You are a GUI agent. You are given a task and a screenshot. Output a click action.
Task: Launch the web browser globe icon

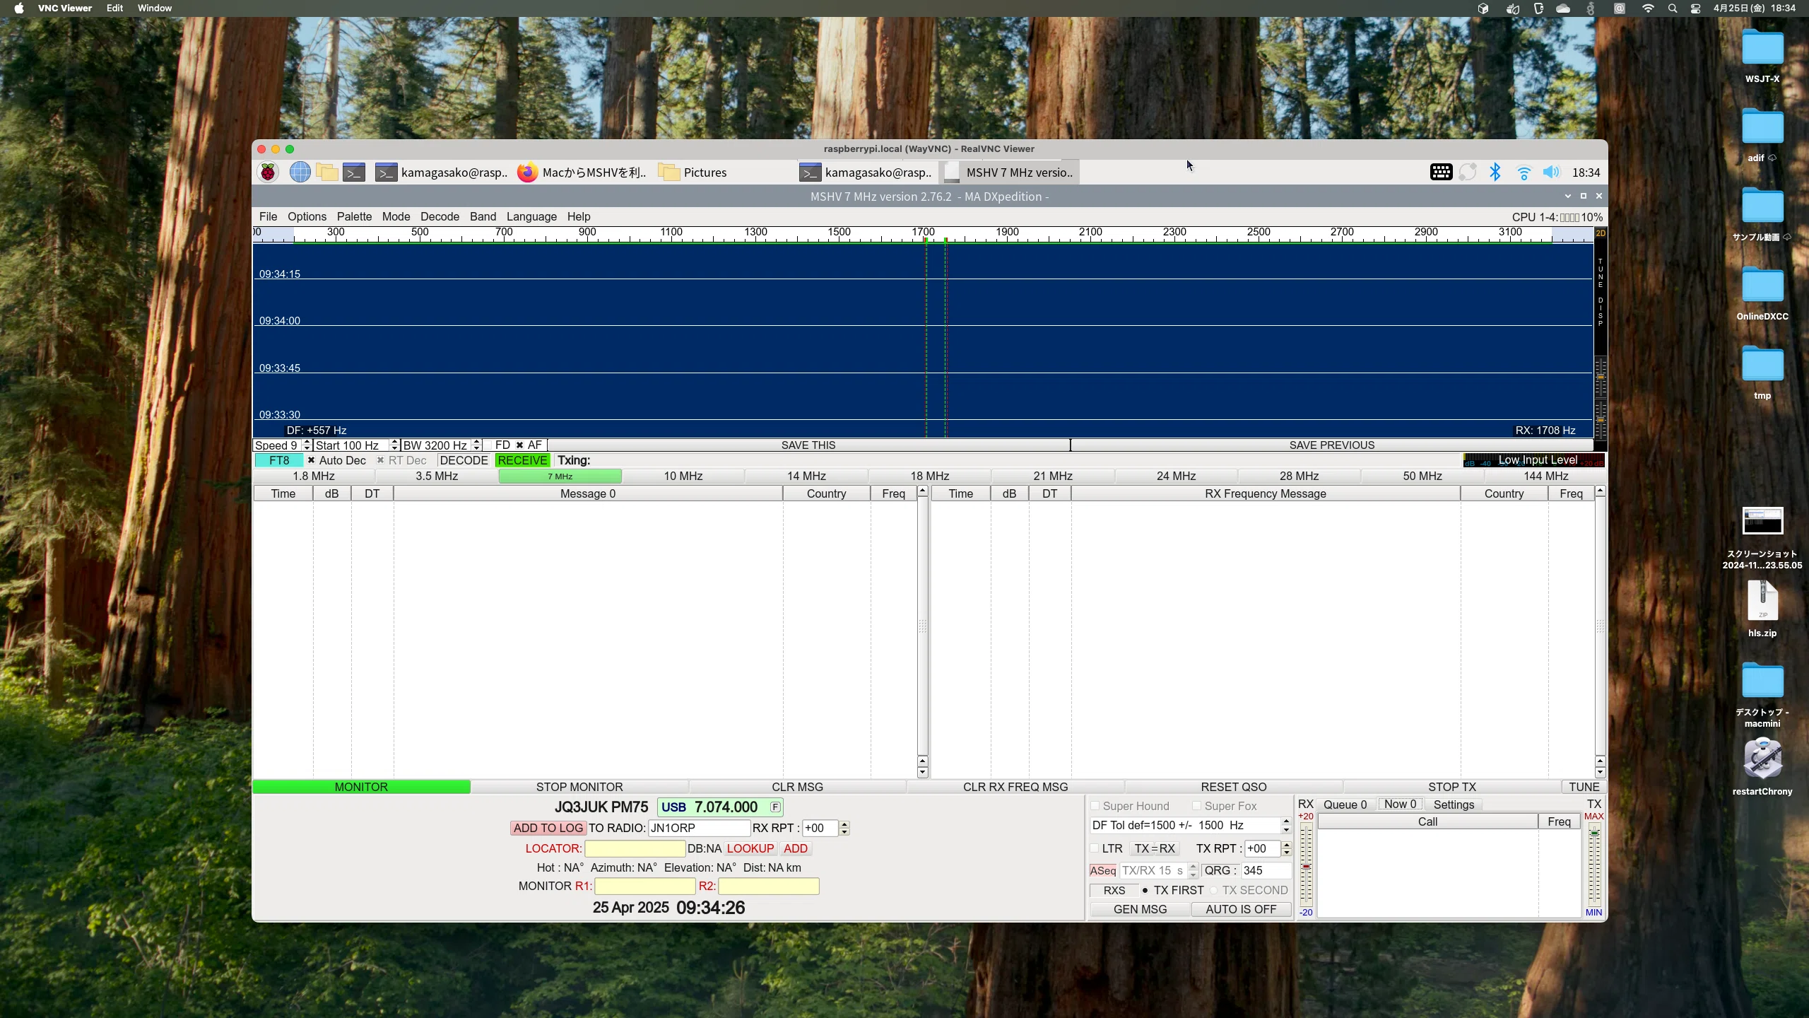(x=300, y=172)
